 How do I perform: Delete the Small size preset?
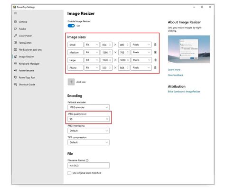click(x=155, y=45)
